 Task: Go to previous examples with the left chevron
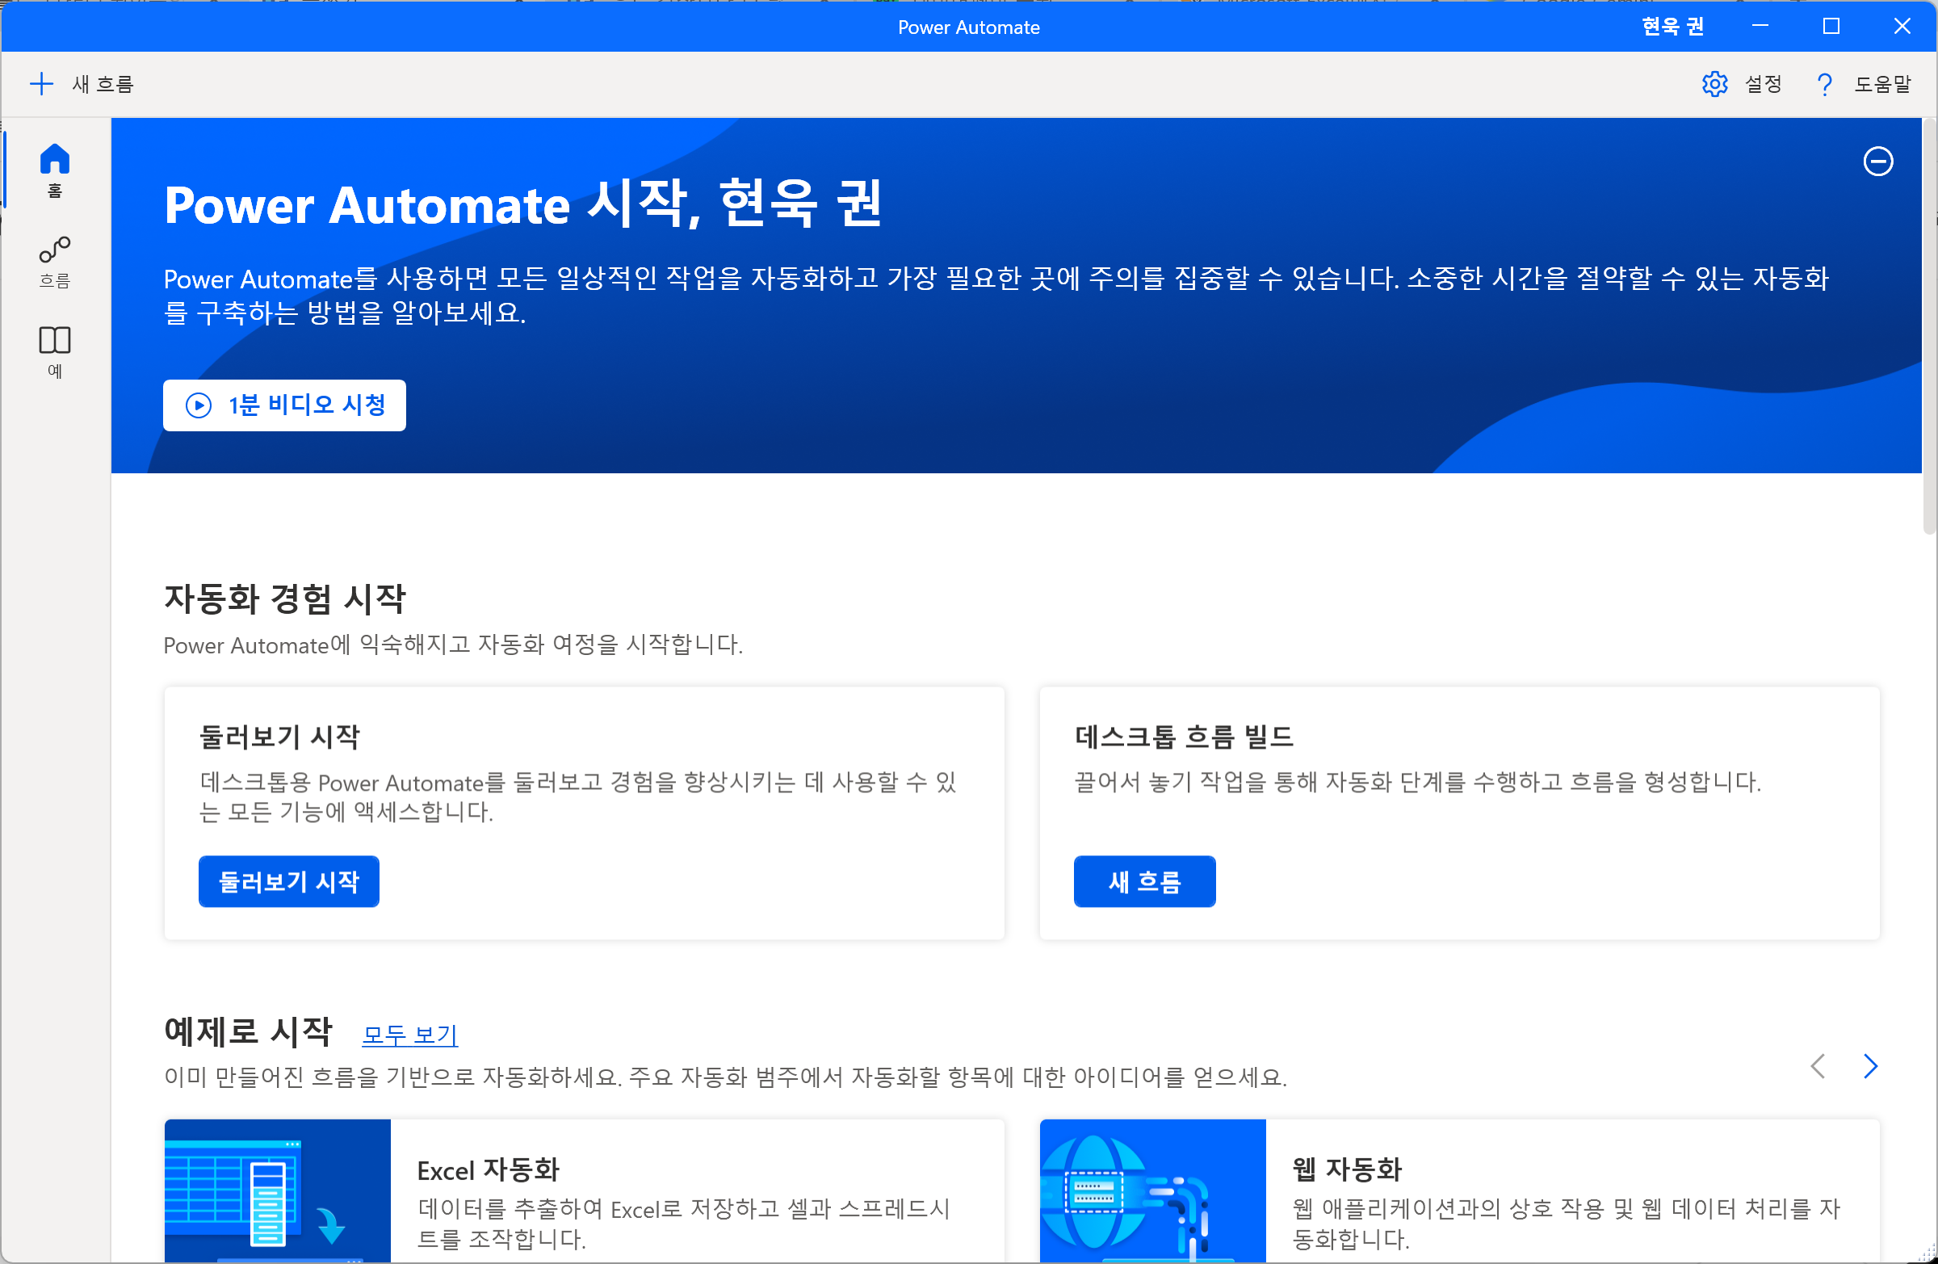click(x=1818, y=1066)
